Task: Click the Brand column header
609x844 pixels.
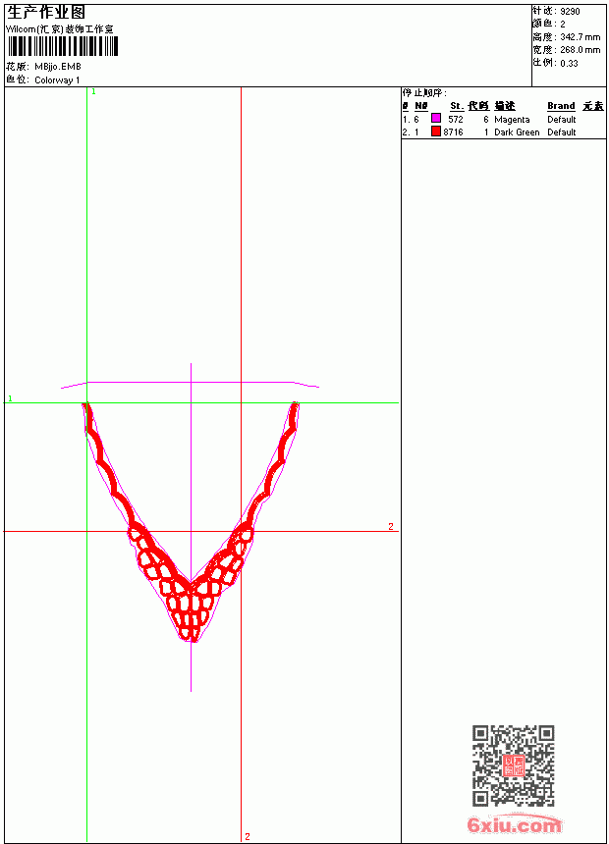Action: point(561,106)
